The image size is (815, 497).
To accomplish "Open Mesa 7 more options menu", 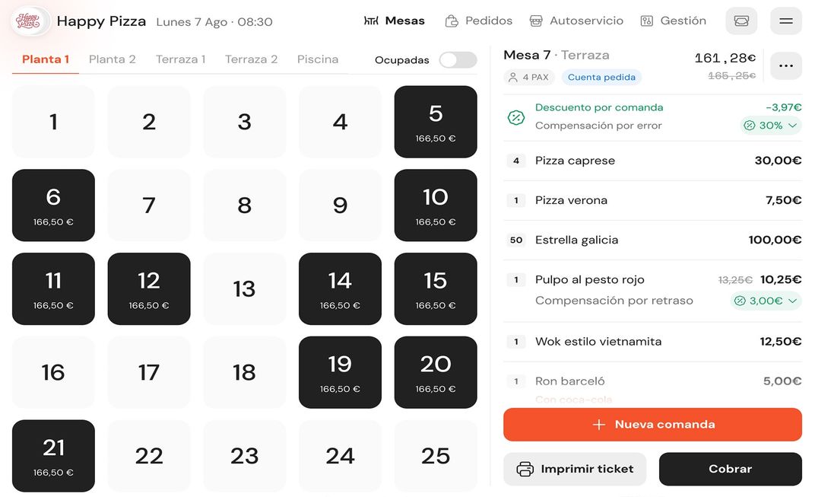I will (x=785, y=65).
